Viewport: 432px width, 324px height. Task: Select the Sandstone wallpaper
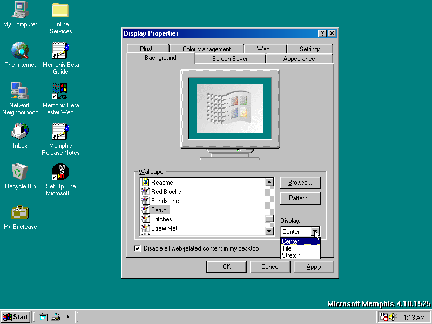coord(202,201)
